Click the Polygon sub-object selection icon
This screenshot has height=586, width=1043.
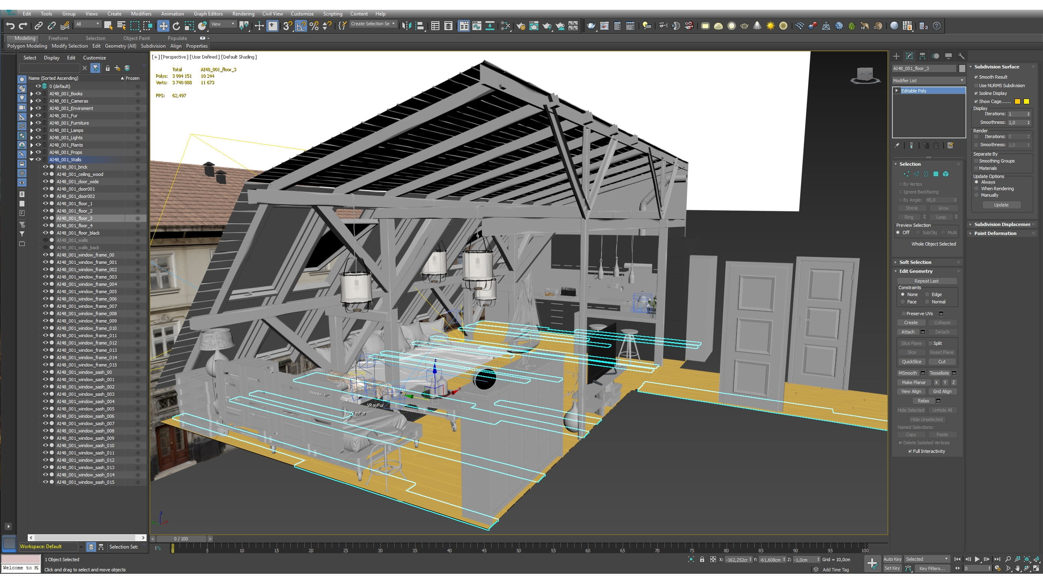[936, 174]
